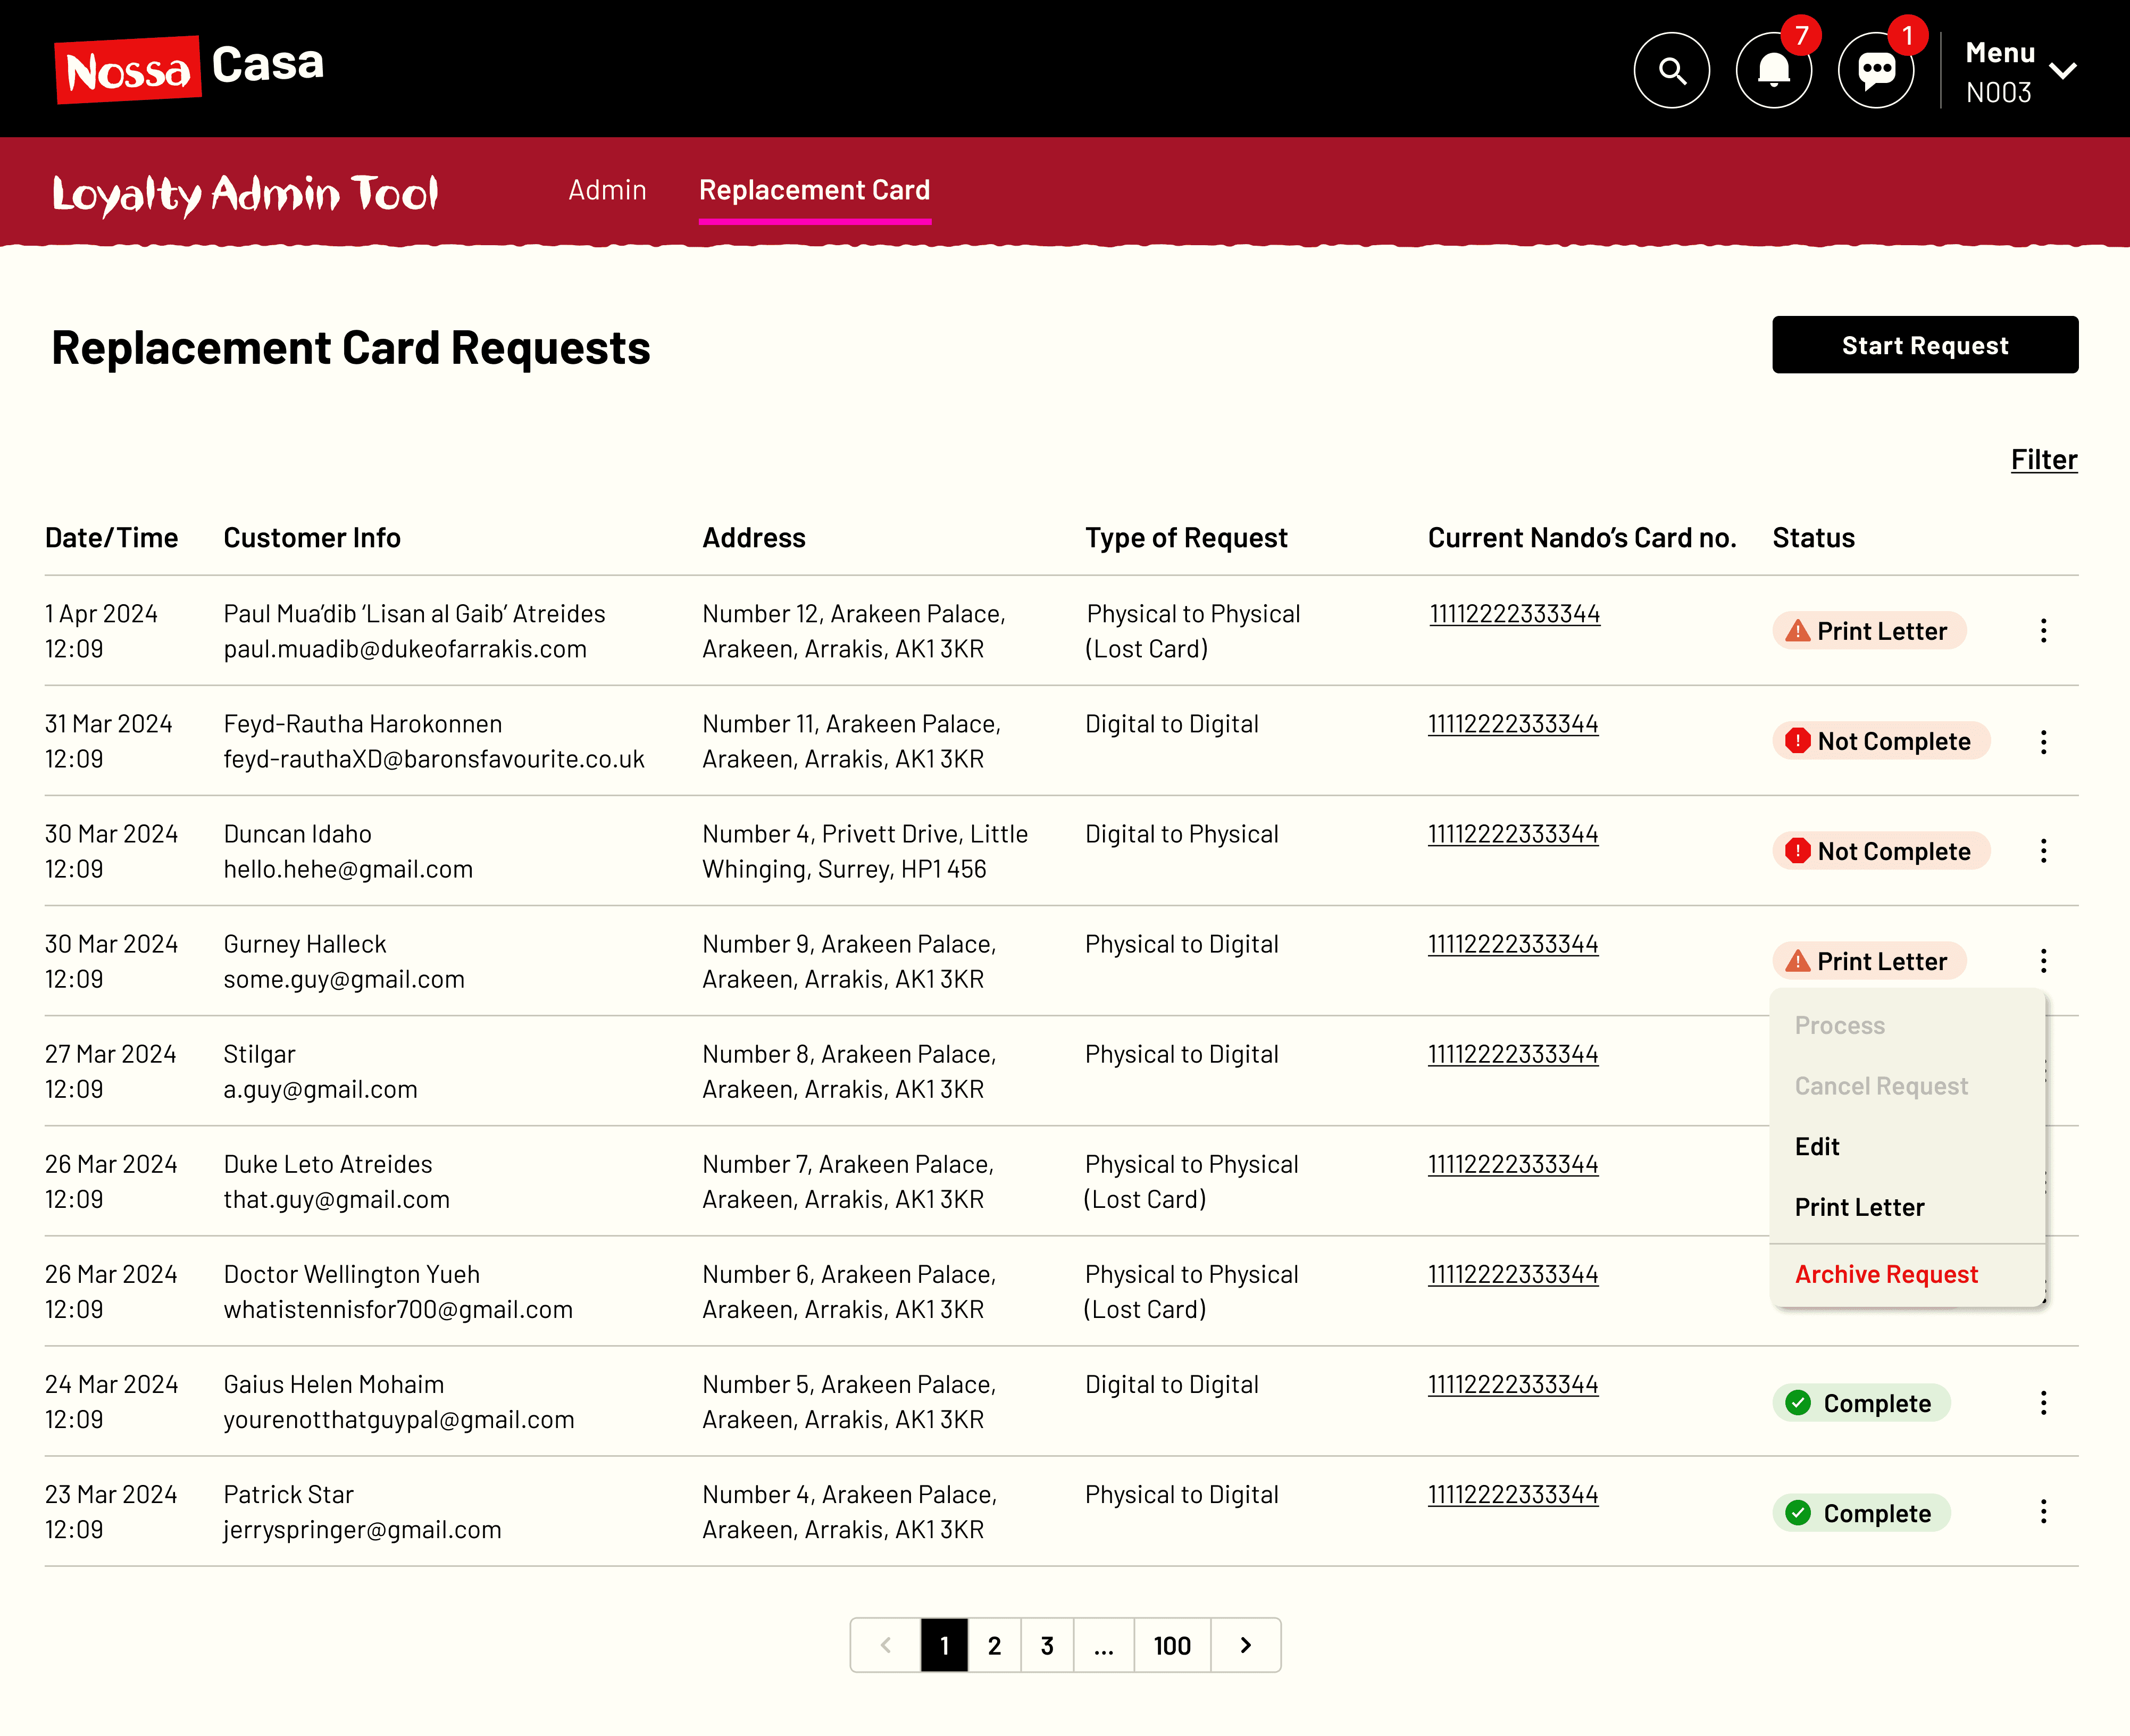
Task: Open card number link in Feyd-Rautha row
Action: click(1513, 724)
